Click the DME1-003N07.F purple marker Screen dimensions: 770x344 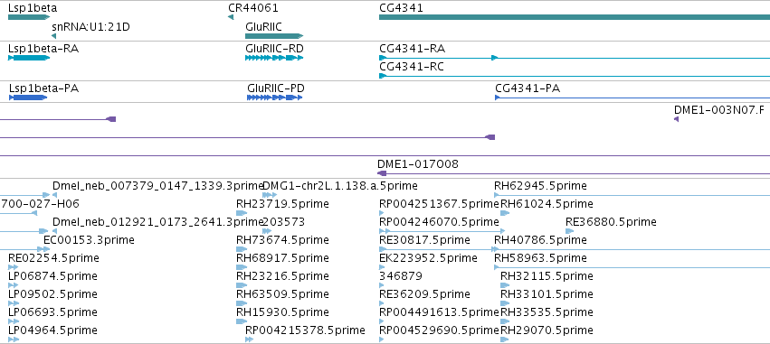coord(676,119)
